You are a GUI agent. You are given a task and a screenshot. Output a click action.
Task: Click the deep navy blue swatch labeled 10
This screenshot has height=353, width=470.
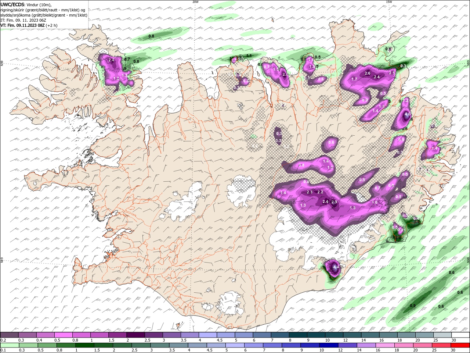coord(329,345)
